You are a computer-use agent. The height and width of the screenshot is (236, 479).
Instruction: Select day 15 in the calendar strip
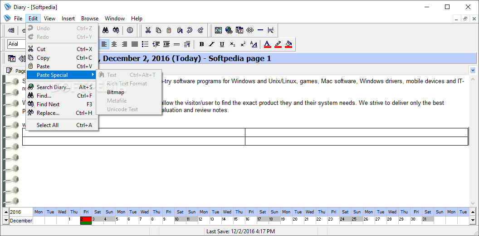(x=239, y=221)
